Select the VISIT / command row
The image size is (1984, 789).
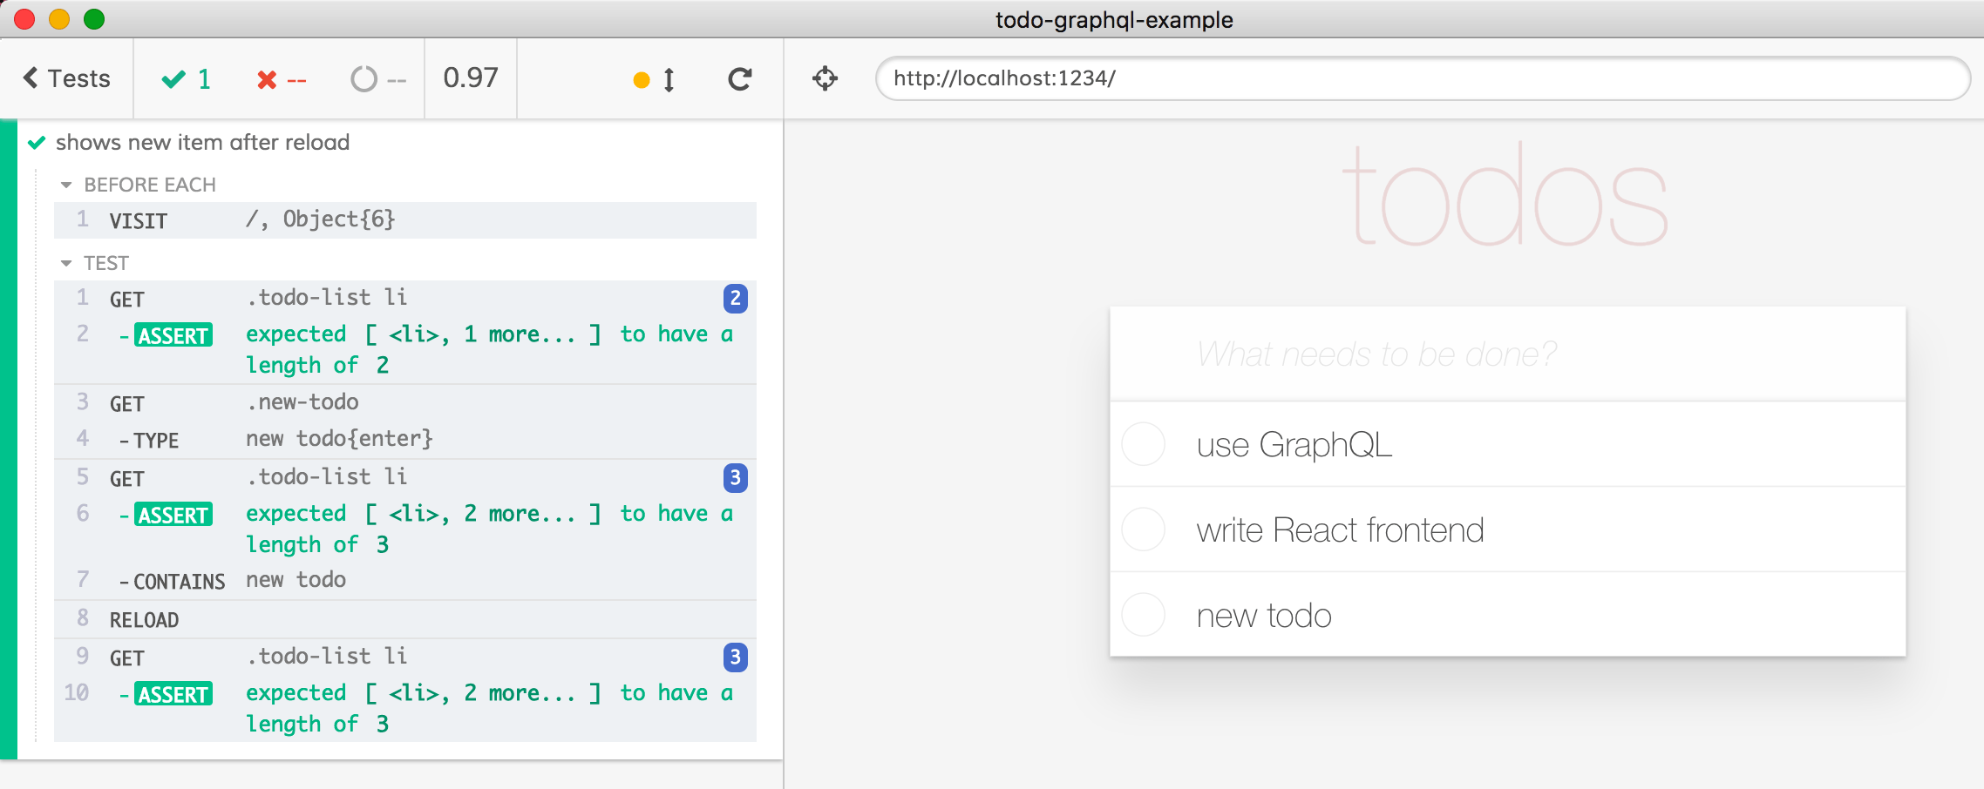pos(405,220)
